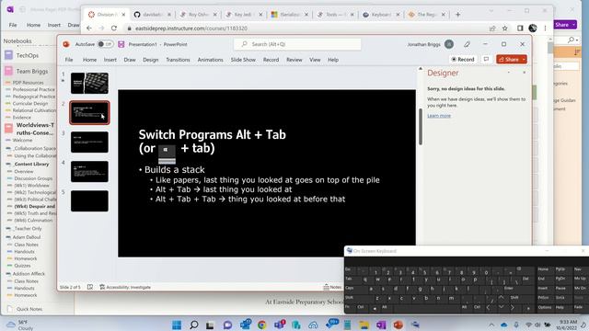Image resolution: width=589 pixels, height=331 pixels.
Task: Click Enter key on On-Screen Keyboard
Action: click(509, 288)
